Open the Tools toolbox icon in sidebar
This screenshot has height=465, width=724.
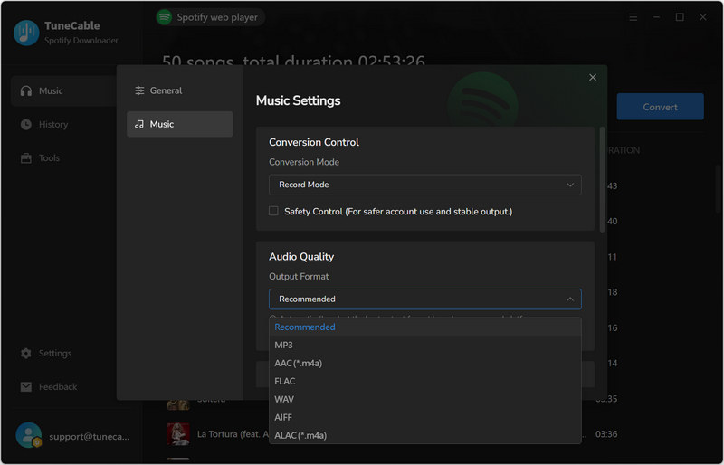point(26,158)
